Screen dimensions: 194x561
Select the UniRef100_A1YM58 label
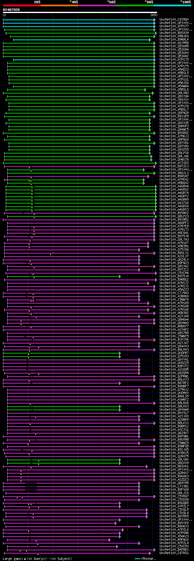pyautogui.click(x=174, y=43)
